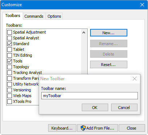Uncheck the Standard toolbar checkbox
The height and width of the screenshot is (135, 148).
coord(9,44)
